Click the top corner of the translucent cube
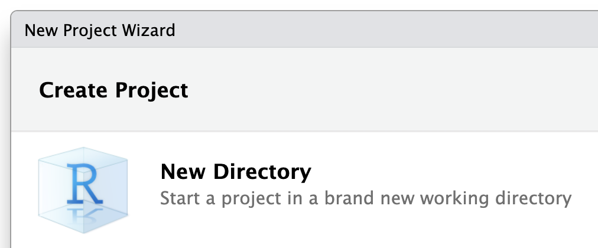598x248 pixels. click(x=83, y=149)
